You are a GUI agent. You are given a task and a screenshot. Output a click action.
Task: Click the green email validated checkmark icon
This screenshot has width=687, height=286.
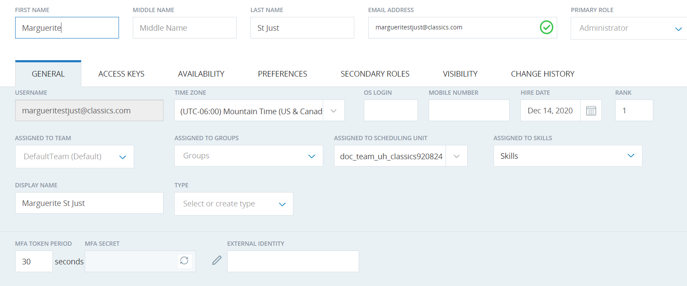click(x=546, y=27)
